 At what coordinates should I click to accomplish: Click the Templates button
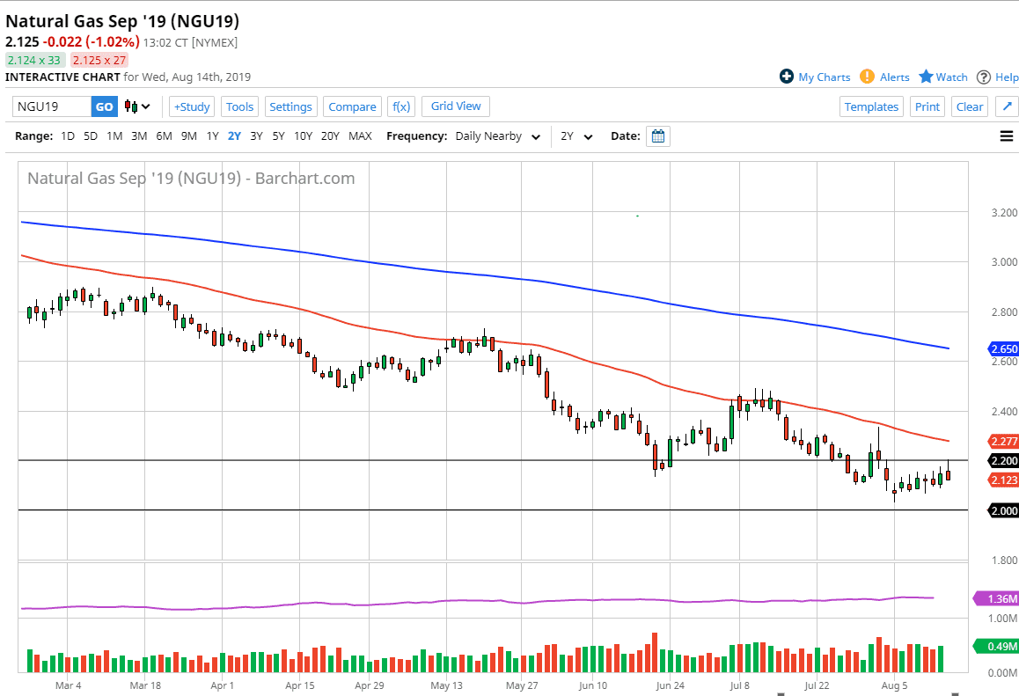[x=871, y=106]
